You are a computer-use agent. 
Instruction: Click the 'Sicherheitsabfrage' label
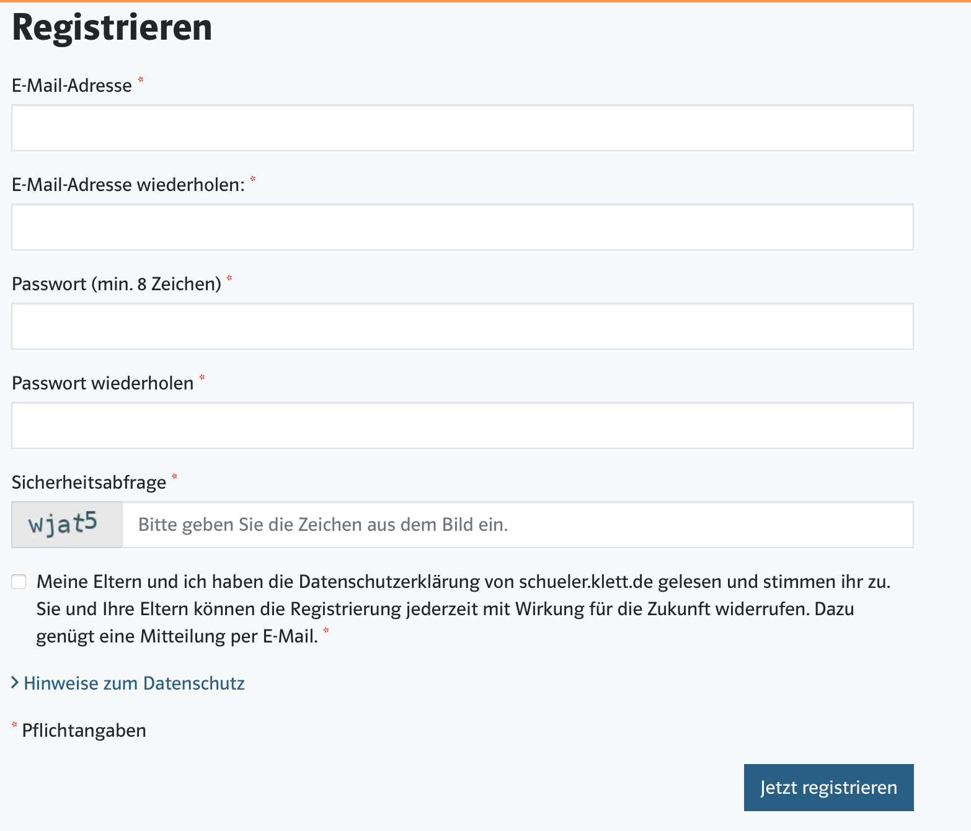89,482
